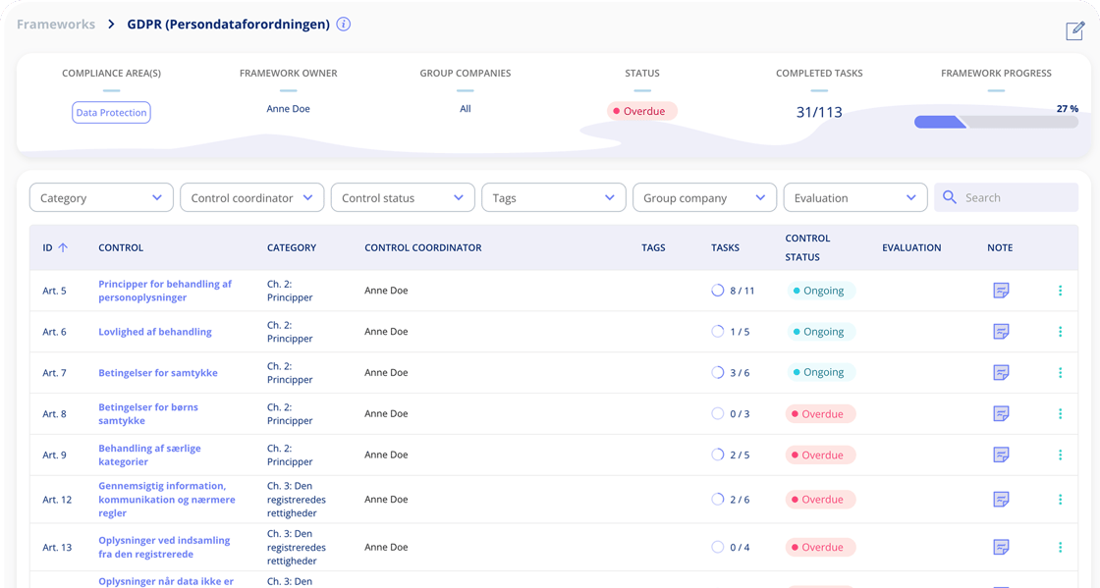Click 'Art. 12' ID cell
The image size is (1100, 588).
(x=57, y=500)
